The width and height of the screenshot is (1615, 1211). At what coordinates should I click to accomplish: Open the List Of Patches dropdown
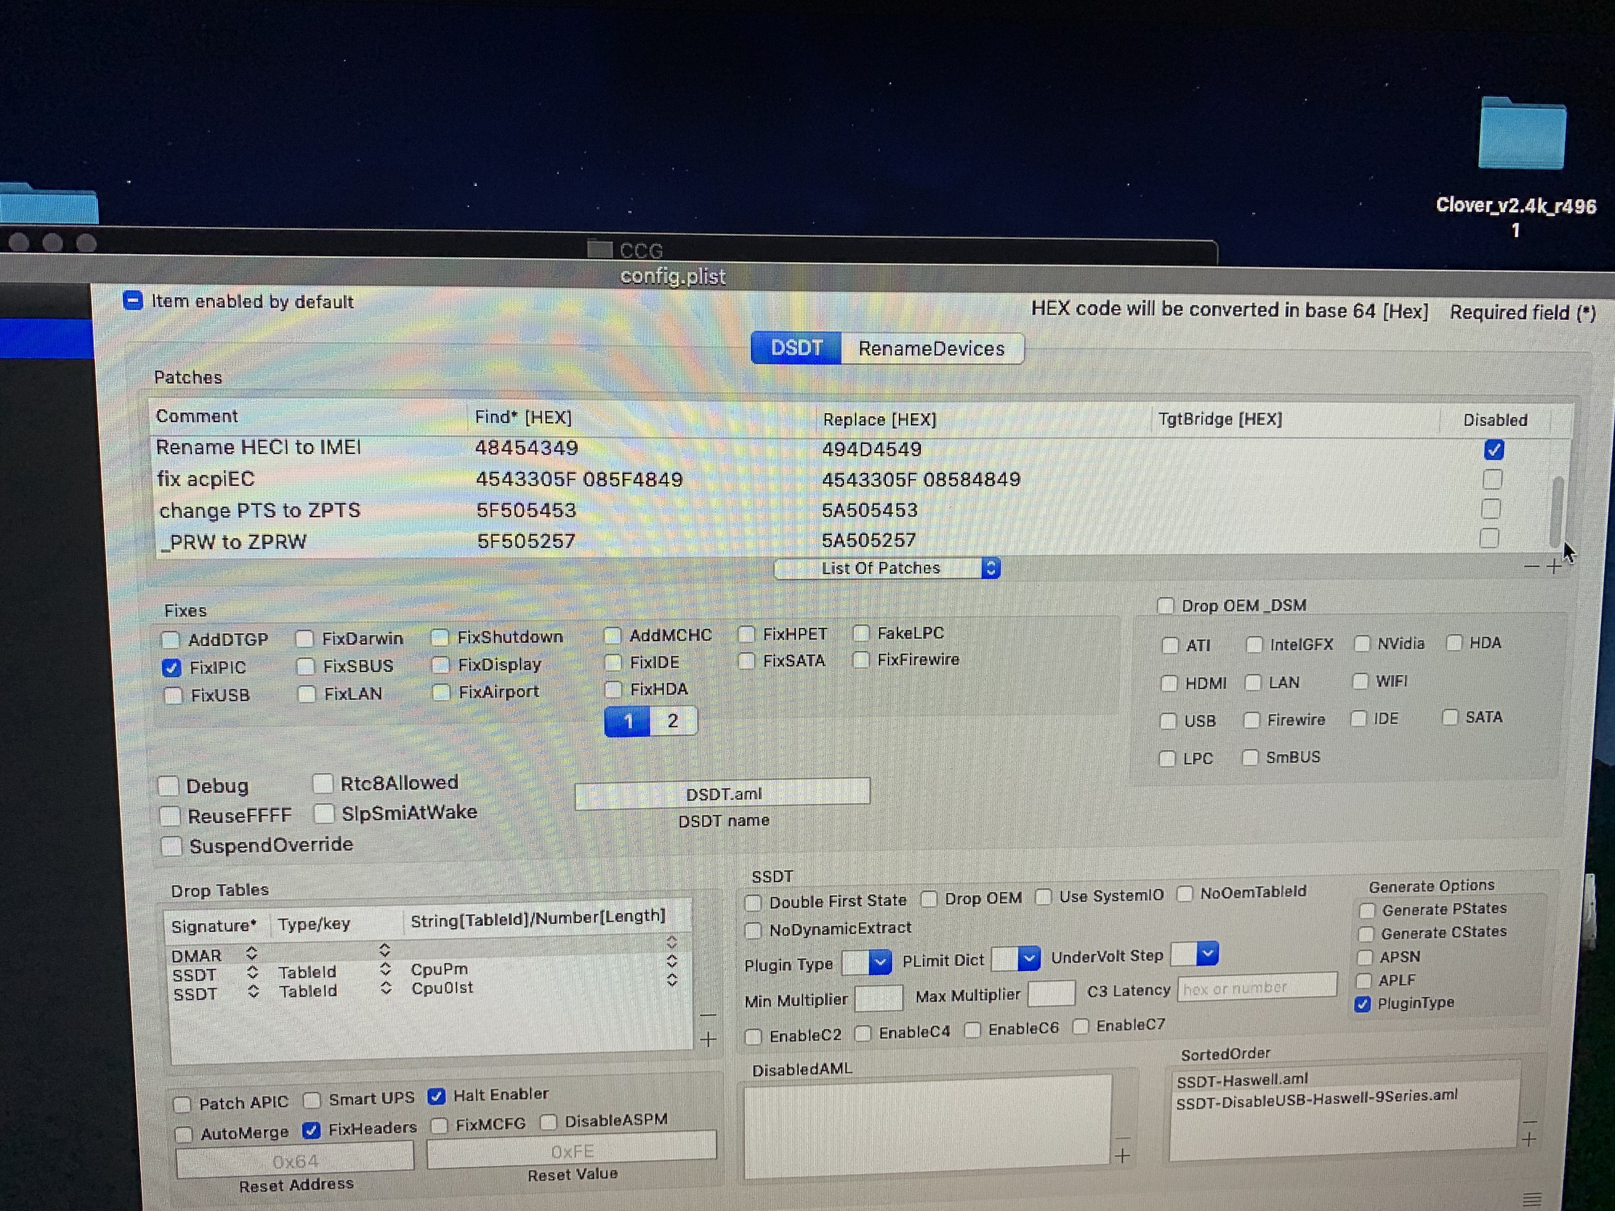tap(887, 568)
